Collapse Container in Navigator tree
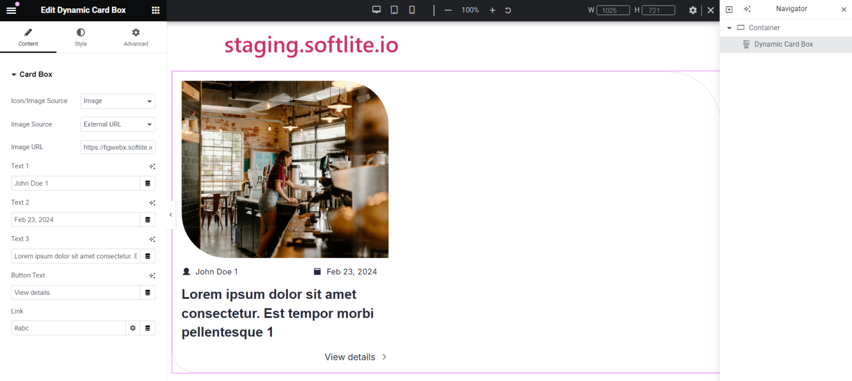The image size is (852, 381). coord(729,28)
